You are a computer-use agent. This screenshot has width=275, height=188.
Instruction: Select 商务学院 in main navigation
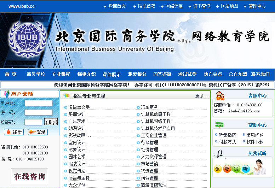pos(36,74)
